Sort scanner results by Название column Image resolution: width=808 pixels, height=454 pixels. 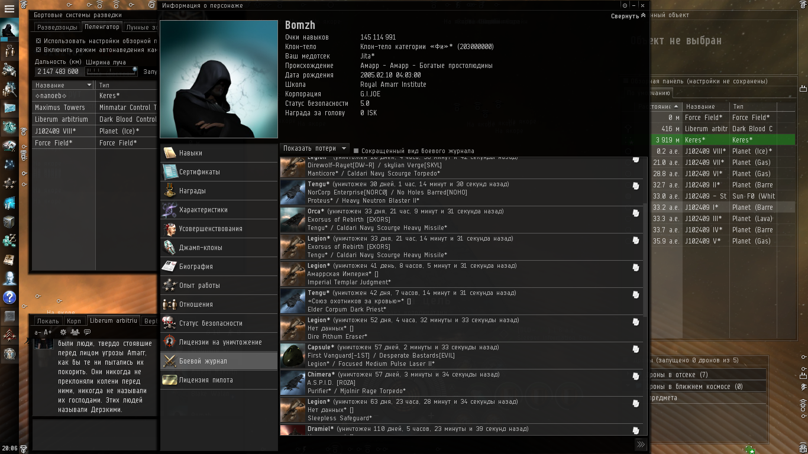[63, 85]
